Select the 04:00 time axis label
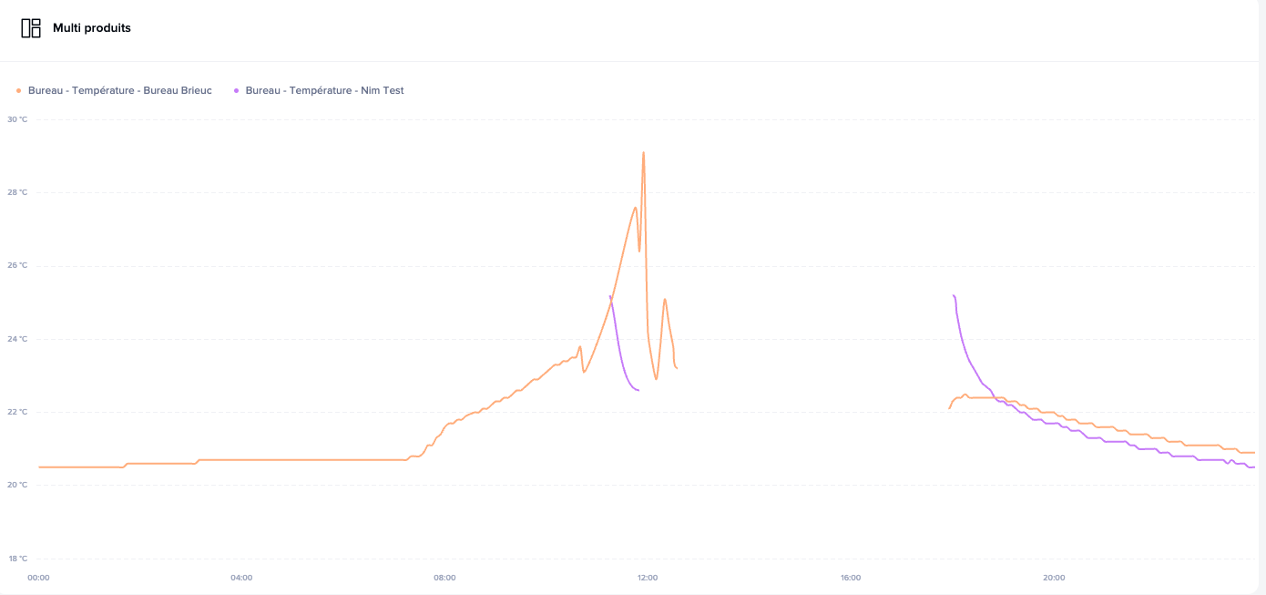This screenshot has height=595, width=1266. [241, 578]
